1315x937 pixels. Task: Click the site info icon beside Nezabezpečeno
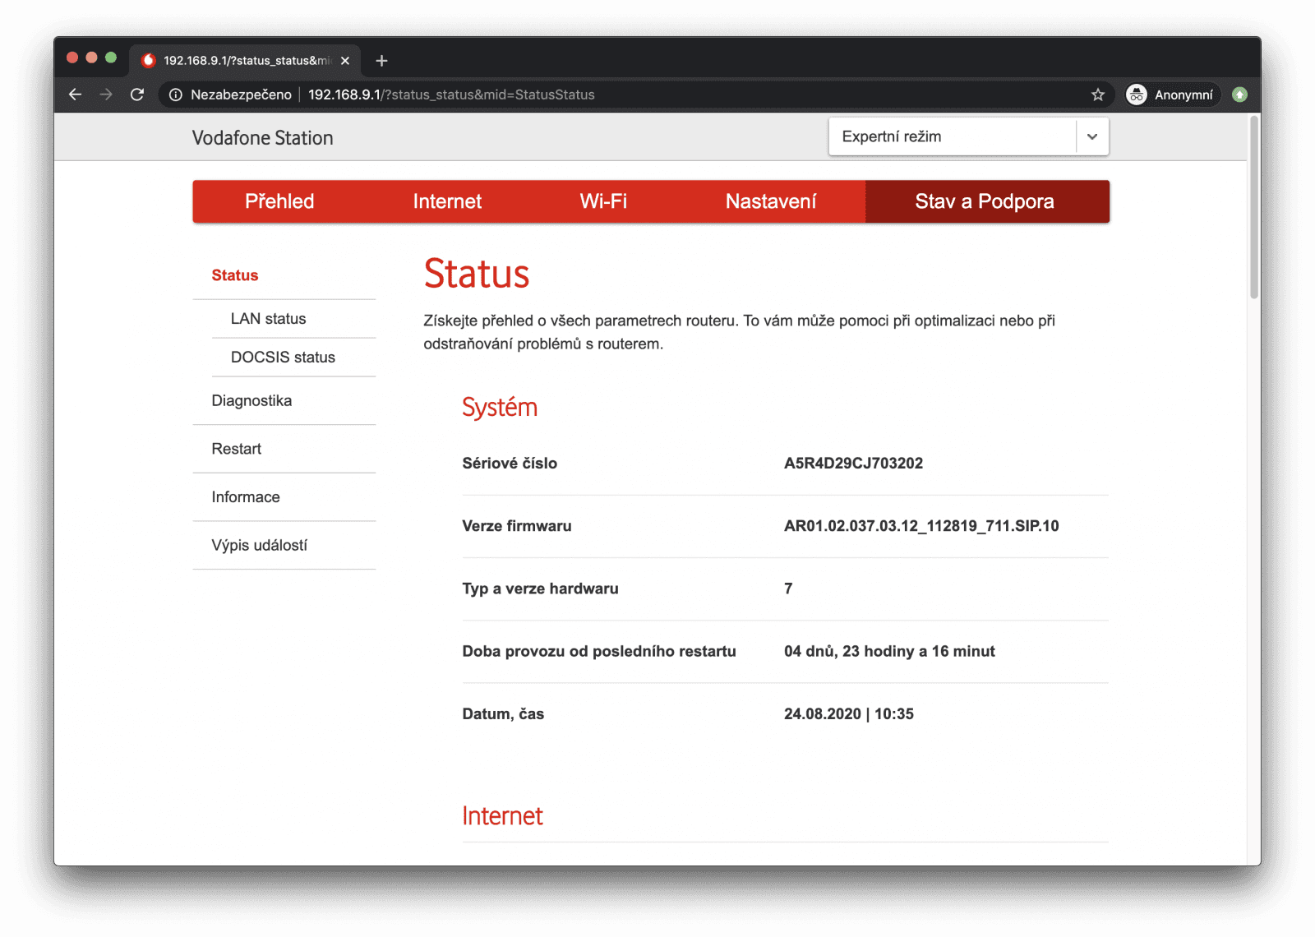pyautogui.click(x=175, y=95)
